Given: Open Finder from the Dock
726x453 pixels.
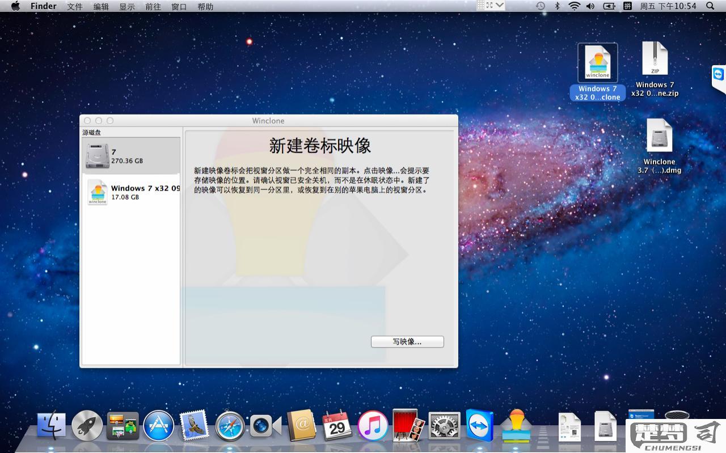Looking at the screenshot, I should (52, 426).
